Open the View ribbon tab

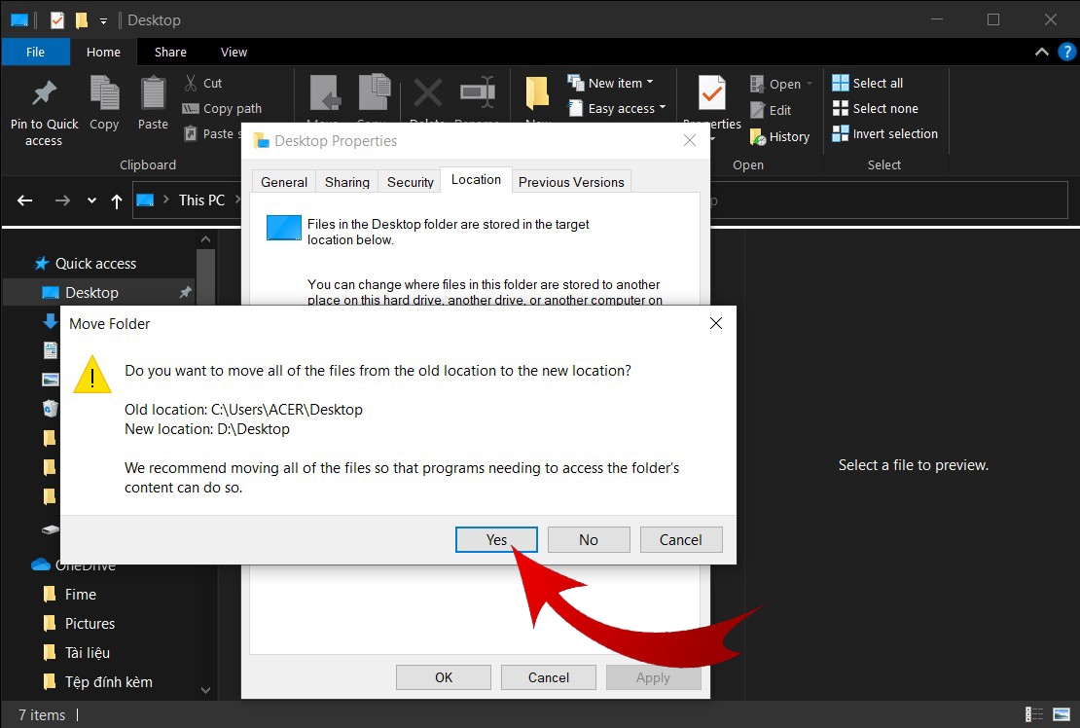click(x=234, y=53)
